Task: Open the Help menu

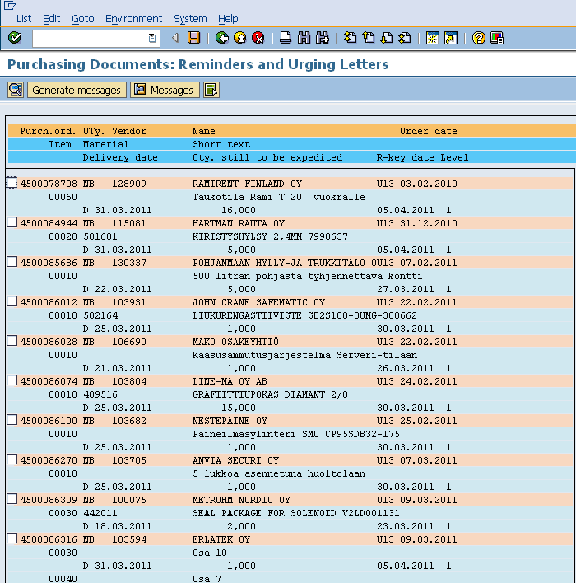Action: [228, 19]
